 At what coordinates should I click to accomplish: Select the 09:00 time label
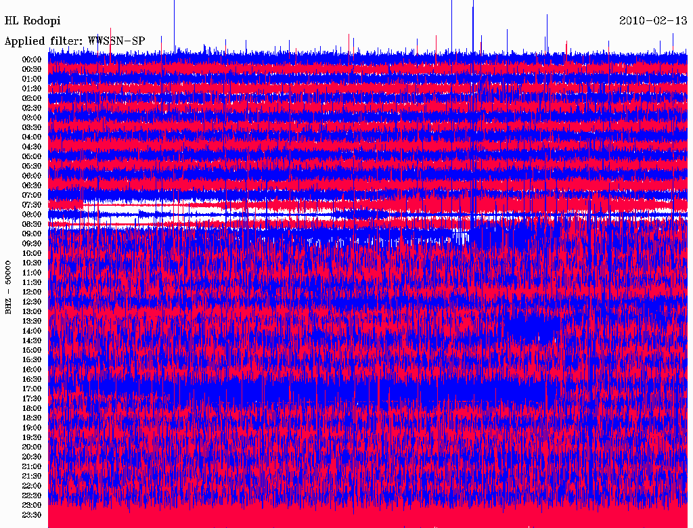[32, 234]
